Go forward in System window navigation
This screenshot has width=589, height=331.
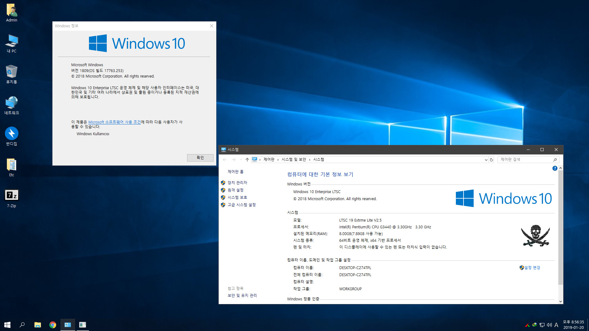click(233, 160)
